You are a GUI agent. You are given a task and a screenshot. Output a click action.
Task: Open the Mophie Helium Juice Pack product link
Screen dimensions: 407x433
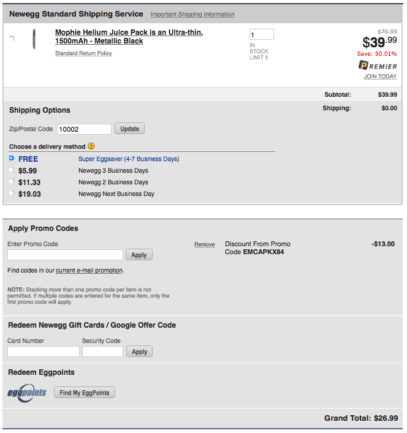(129, 37)
